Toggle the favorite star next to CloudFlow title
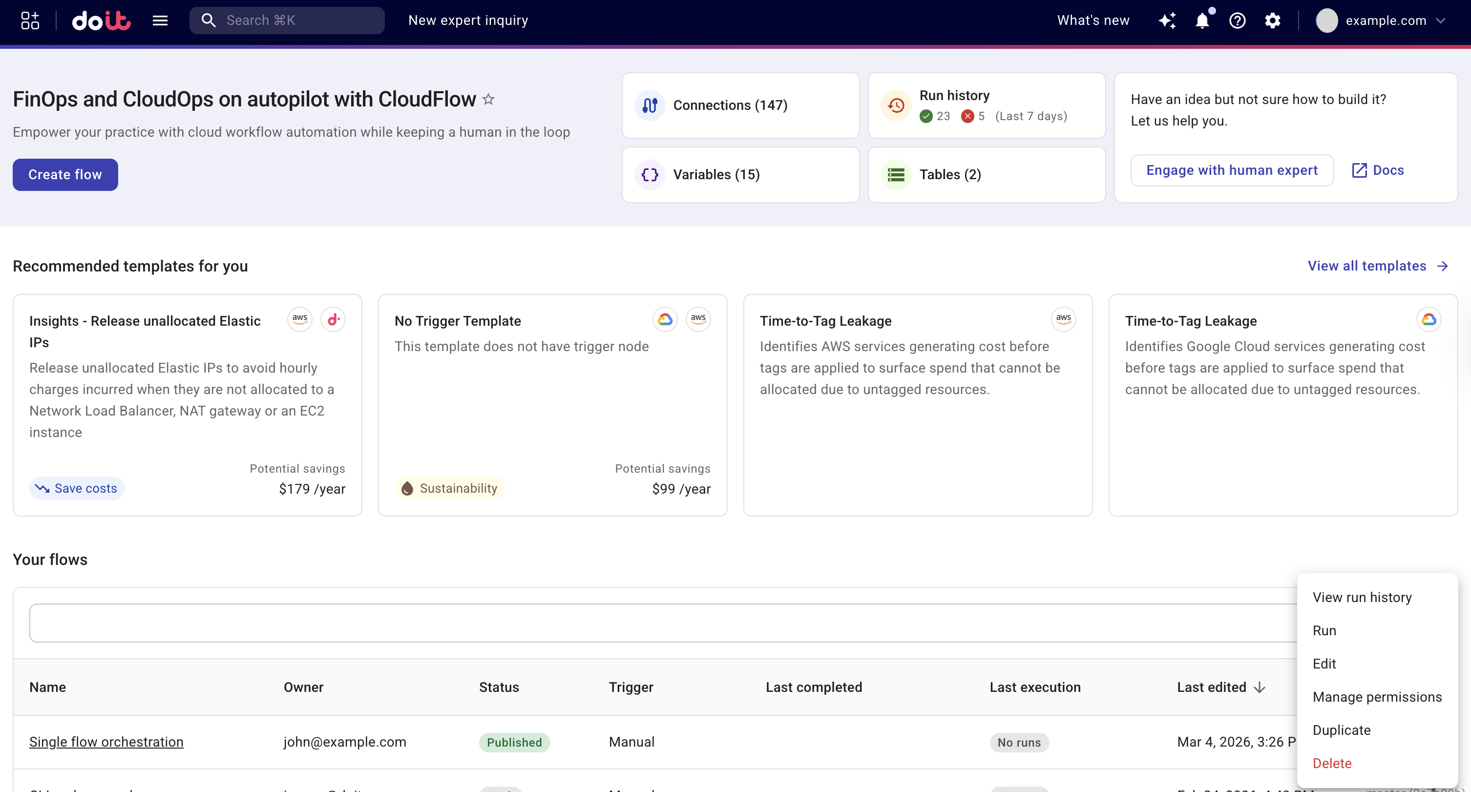This screenshot has width=1471, height=792. tap(489, 99)
